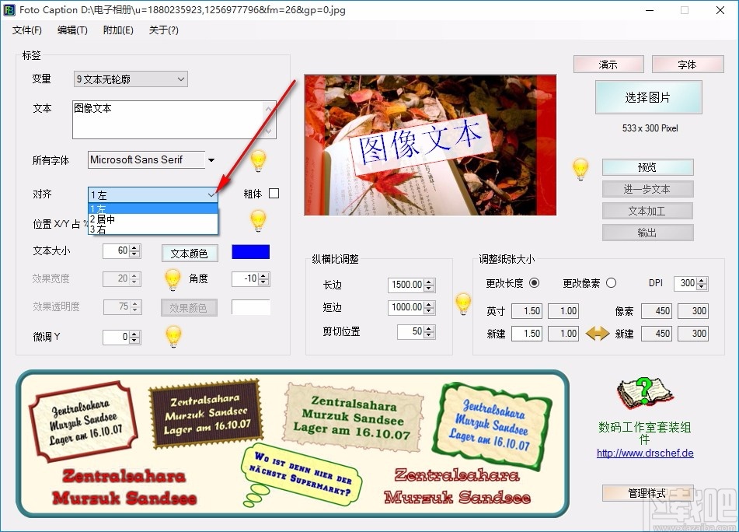Click the 预览 preview button
The width and height of the screenshot is (739, 532).
point(647,167)
